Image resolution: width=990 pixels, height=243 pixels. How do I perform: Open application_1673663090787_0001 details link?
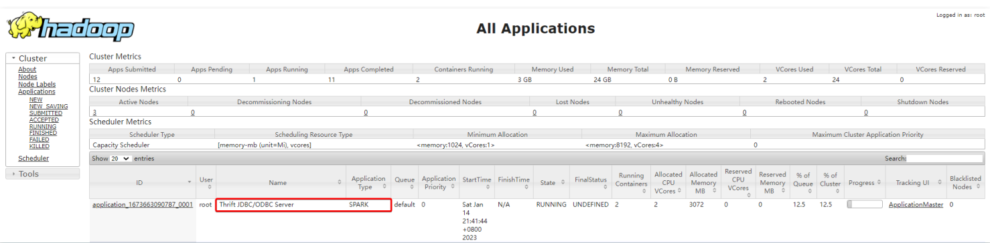point(143,204)
